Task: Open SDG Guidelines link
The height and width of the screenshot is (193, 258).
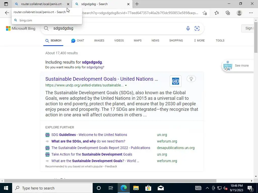Action: click(x=89, y=135)
